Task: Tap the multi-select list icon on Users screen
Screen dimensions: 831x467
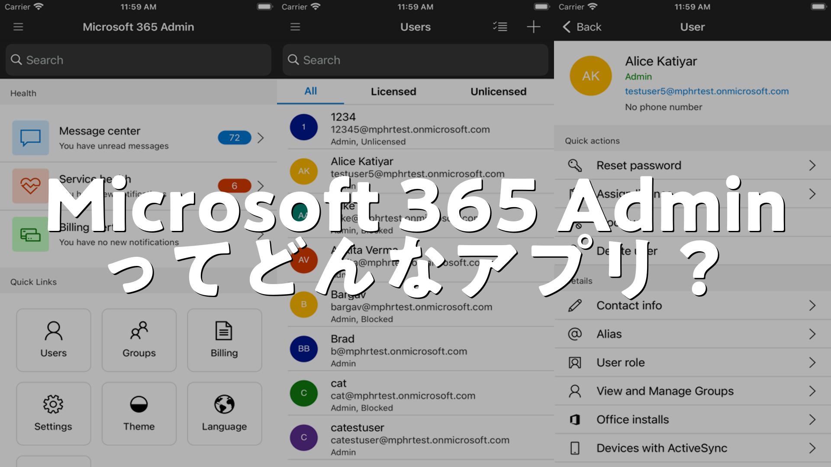Action: pyautogui.click(x=500, y=27)
